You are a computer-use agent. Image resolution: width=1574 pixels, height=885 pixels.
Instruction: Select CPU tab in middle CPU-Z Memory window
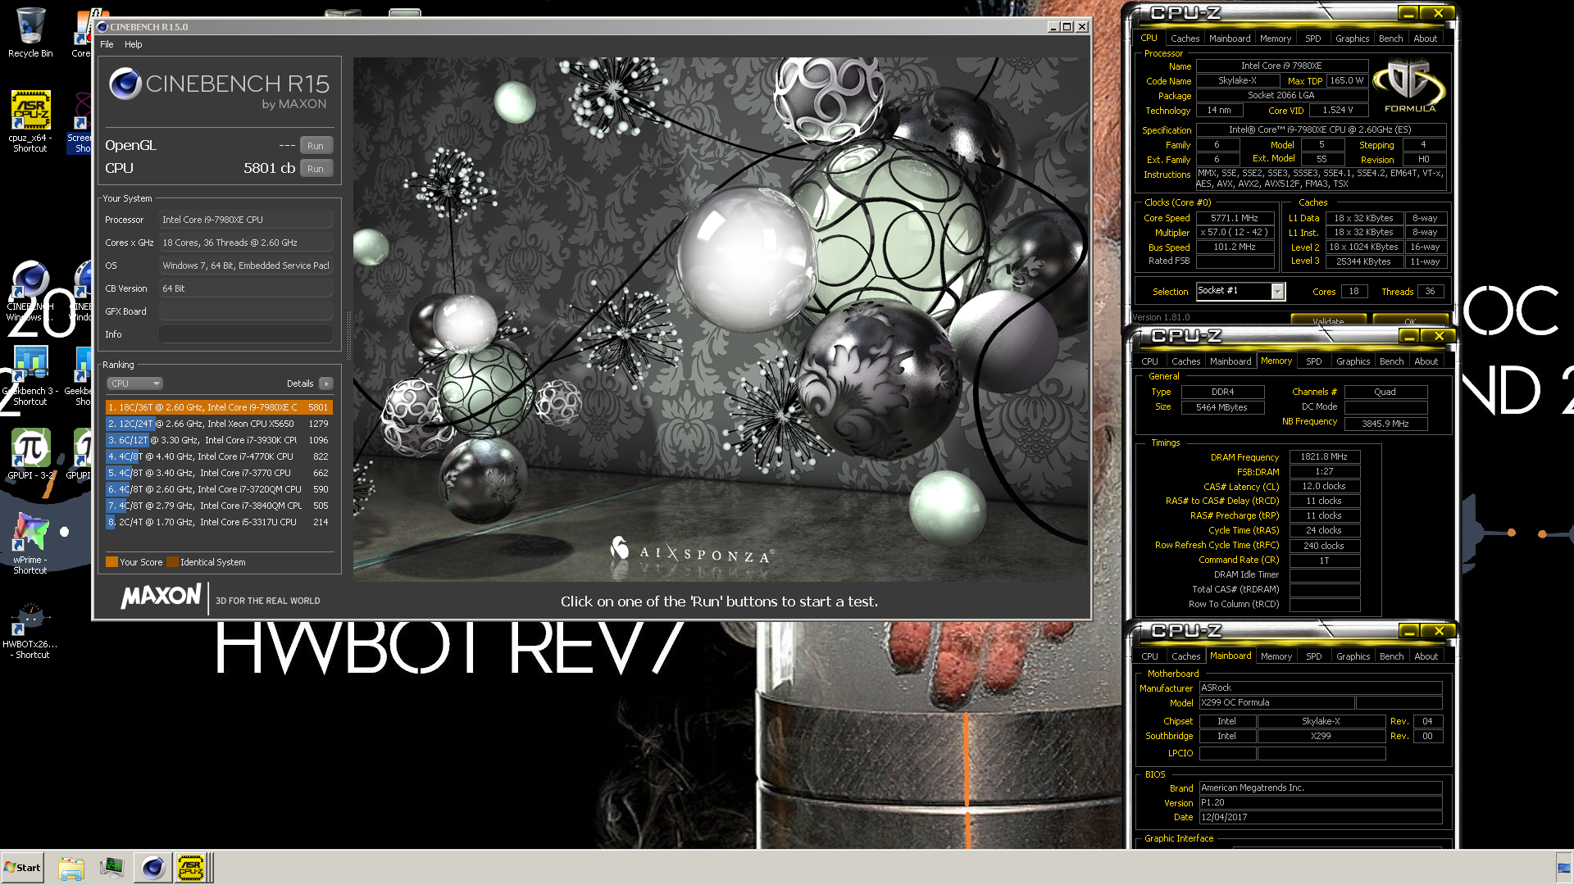point(1149,361)
